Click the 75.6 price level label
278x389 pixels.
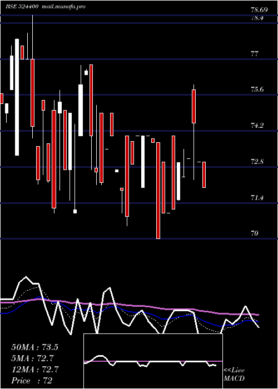click(x=257, y=89)
